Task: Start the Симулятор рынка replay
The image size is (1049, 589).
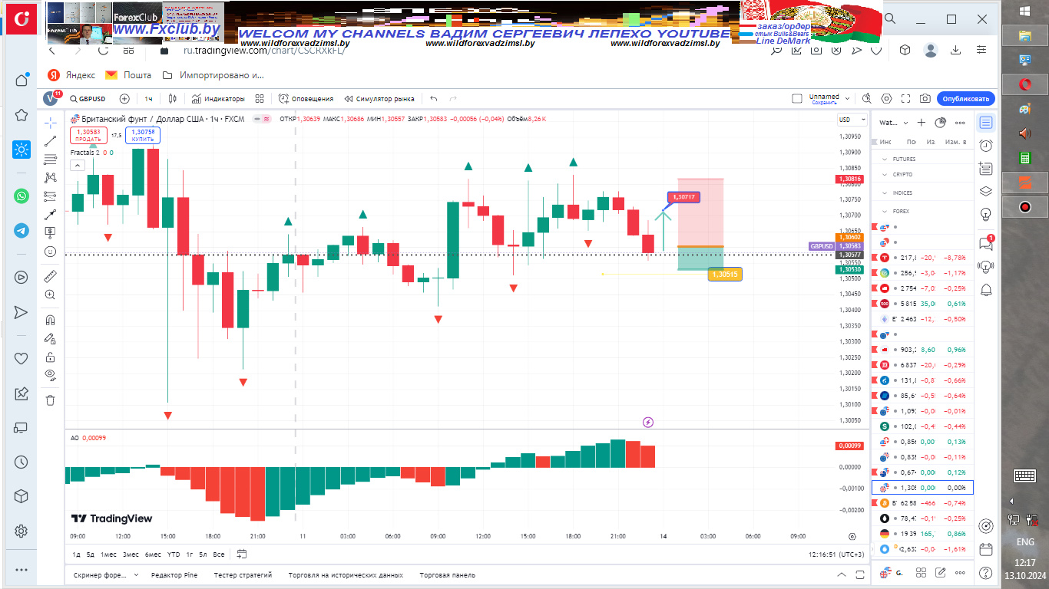Action: tap(379, 99)
